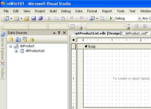The height and width of the screenshot is (109, 151).
Task: Click the Align Lefts layout icon
Action: [x=145, y=26]
